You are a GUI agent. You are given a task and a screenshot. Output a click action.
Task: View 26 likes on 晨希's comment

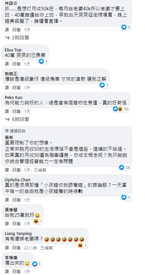(x=125, y=168)
